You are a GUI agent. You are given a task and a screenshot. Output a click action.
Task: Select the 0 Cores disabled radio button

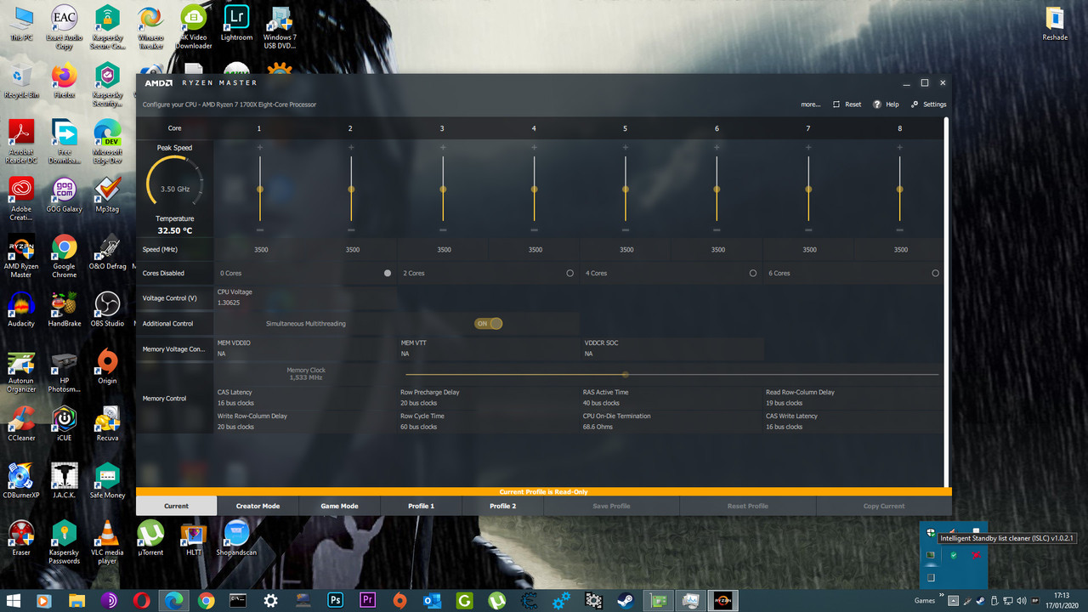[388, 273]
